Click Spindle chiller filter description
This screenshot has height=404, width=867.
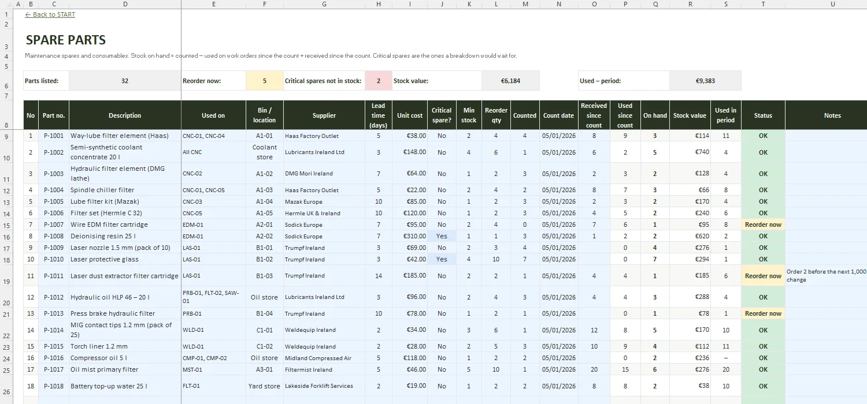click(125, 190)
